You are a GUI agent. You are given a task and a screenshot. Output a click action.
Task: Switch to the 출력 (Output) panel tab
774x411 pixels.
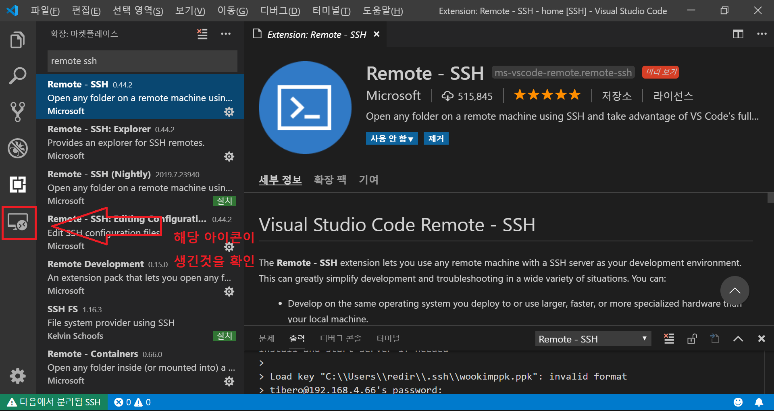tap(297, 338)
